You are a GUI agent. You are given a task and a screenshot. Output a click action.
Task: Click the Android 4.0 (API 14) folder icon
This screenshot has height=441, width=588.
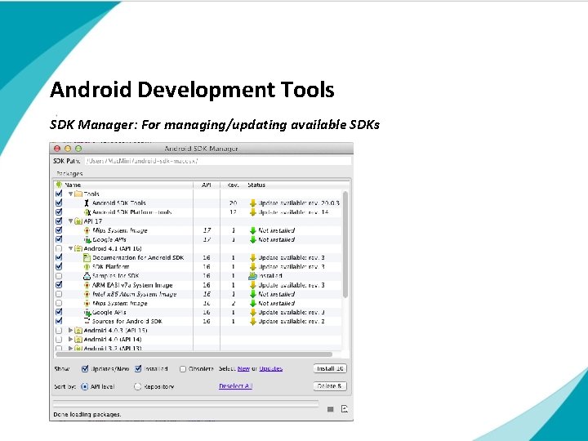click(x=78, y=340)
